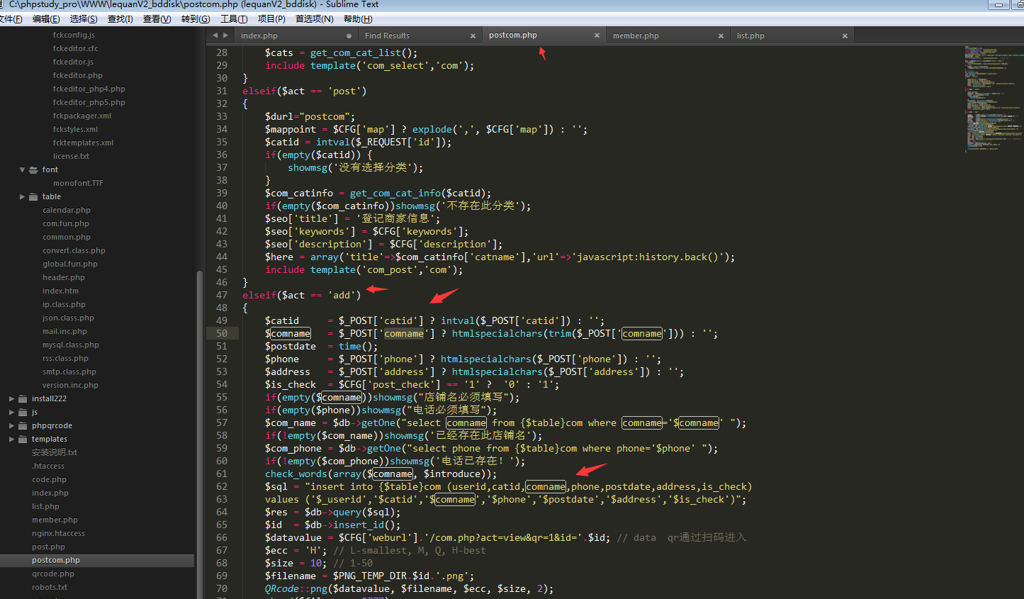Close the postcom.php tab
Image resolution: width=1024 pixels, height=599 pixels.
pos(597,35)
